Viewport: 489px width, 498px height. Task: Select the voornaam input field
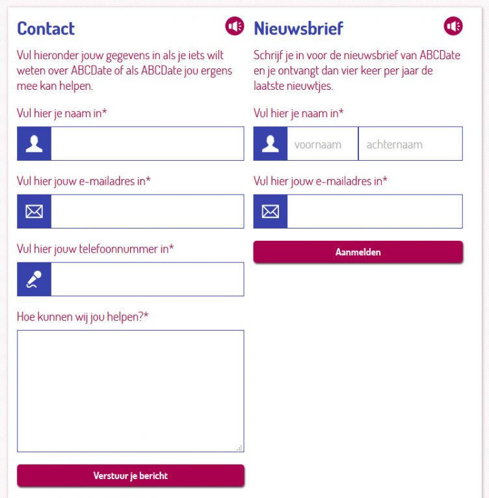pos(323,144)
